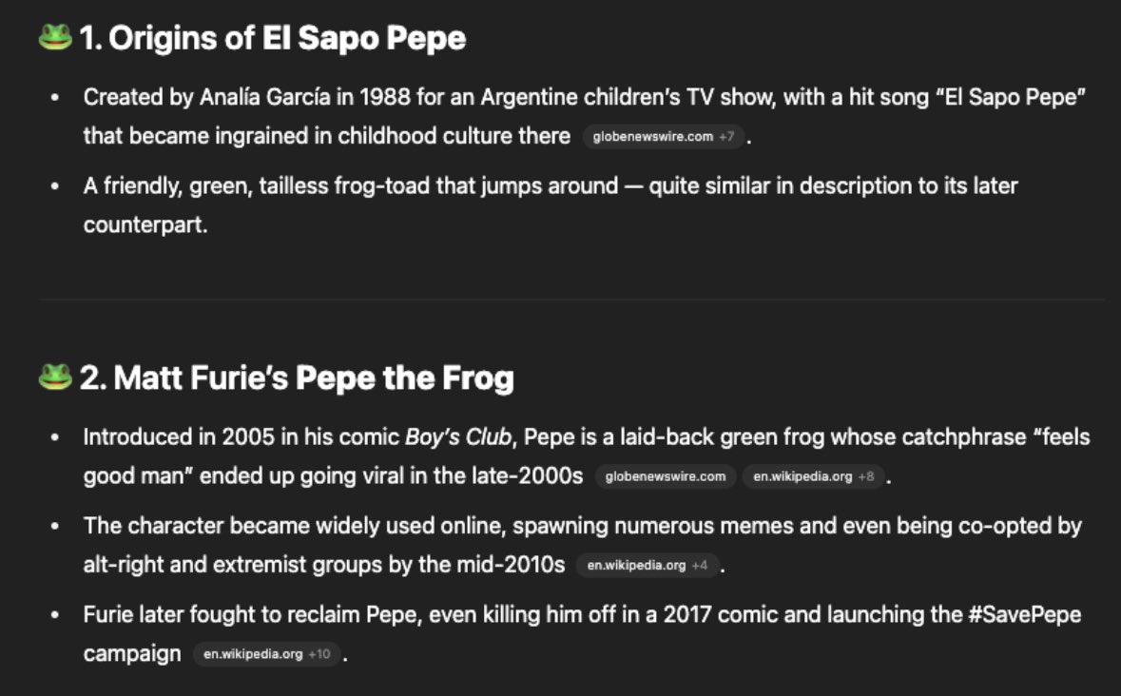Open the en.wikipedia.org +10 citation chip
The height and width of the screenshot is (696, 1121).
coord(266,654)
